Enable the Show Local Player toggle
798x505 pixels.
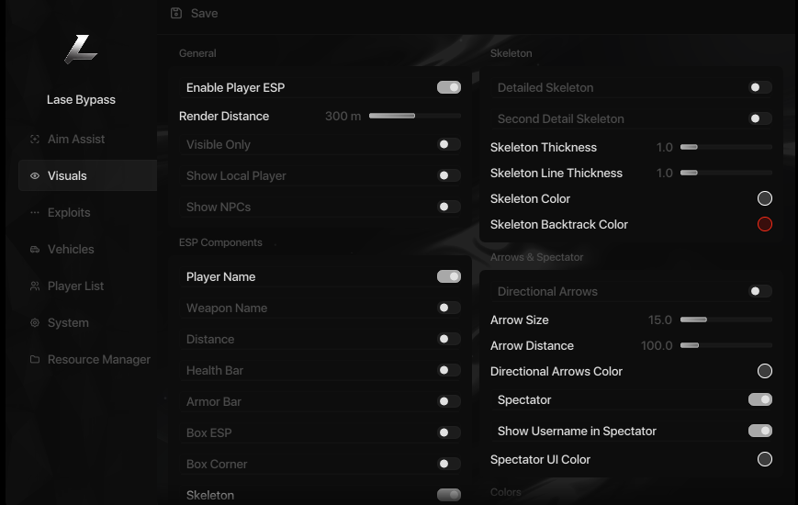point(449,175)
